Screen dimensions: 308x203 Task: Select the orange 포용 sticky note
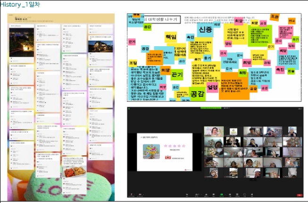(275, 17)
